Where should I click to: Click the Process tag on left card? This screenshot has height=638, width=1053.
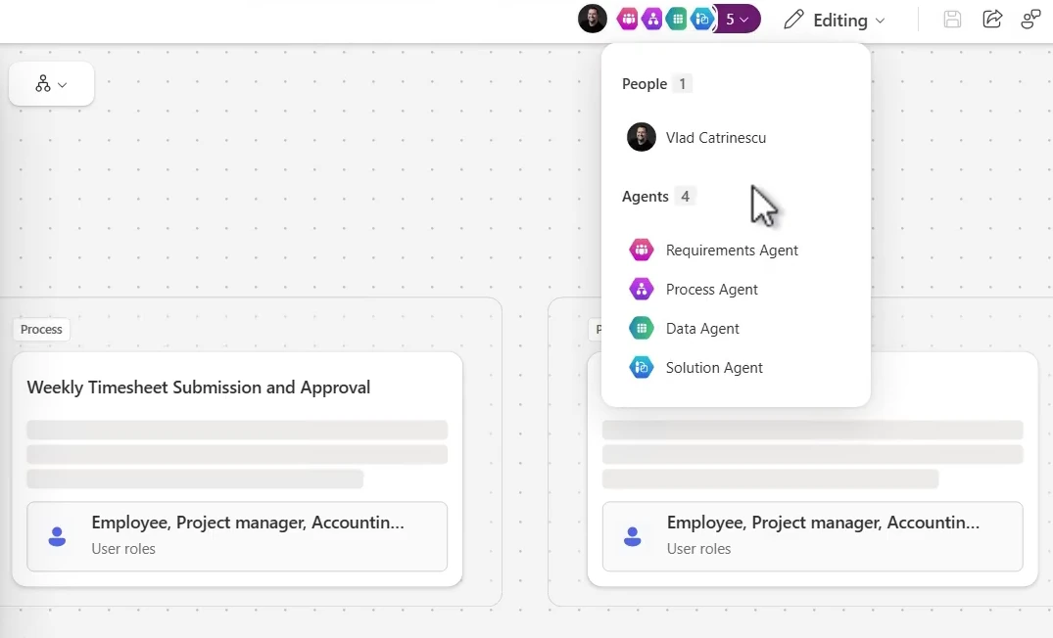[41, 330]
